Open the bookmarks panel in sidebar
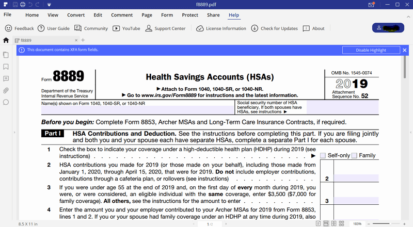Screen dimensions: 413x227 [x=6, y=67]
